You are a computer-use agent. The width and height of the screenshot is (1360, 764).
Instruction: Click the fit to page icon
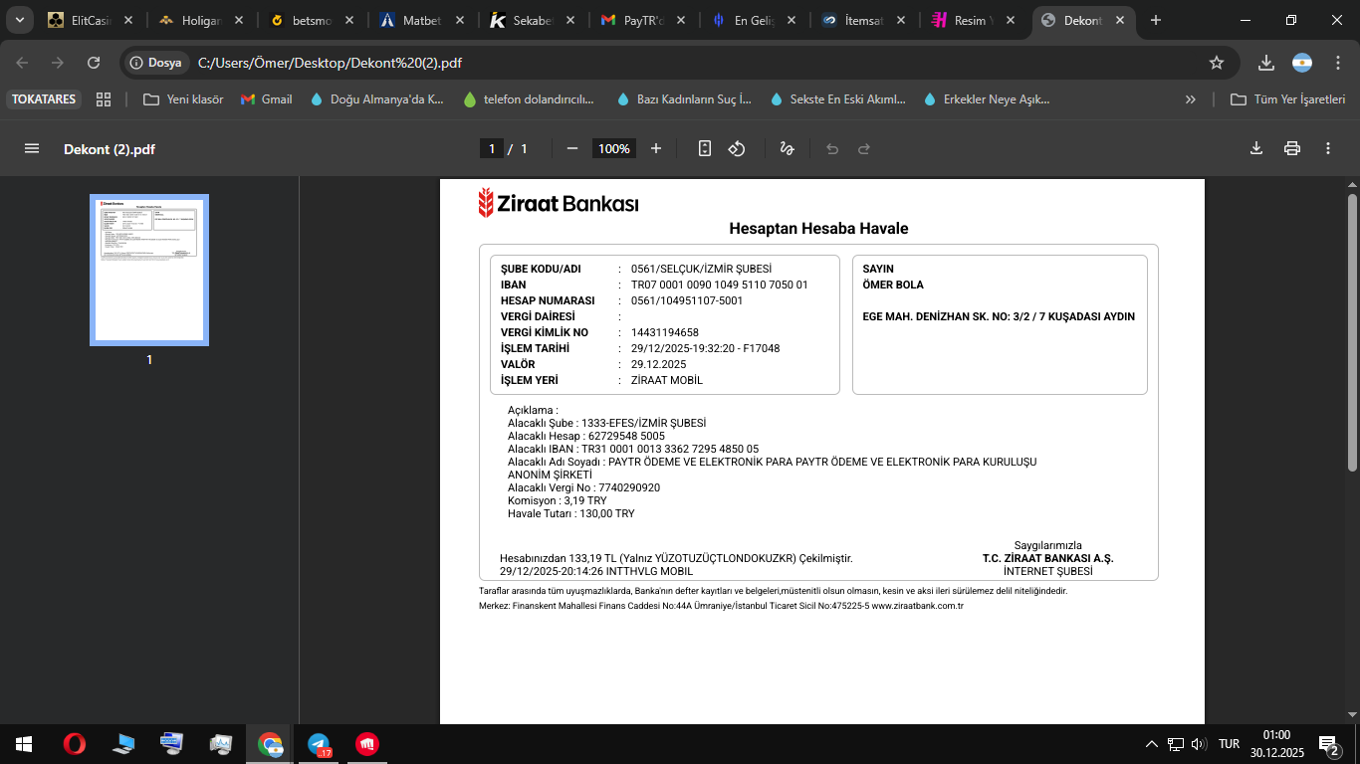[705, 148]
